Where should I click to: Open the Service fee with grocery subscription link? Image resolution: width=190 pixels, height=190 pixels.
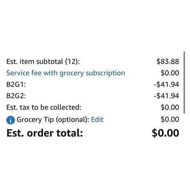(66, 73)
